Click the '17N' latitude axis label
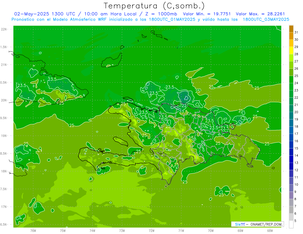This screenshot has height=234, width=303. [4, 207]
